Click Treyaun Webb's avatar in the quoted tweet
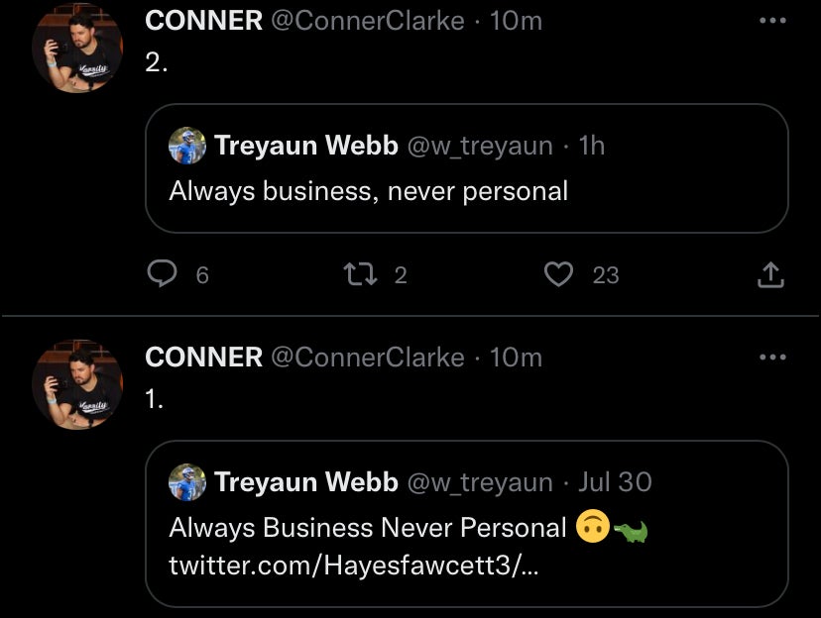 pyautogui.click(x=187, y=146)
